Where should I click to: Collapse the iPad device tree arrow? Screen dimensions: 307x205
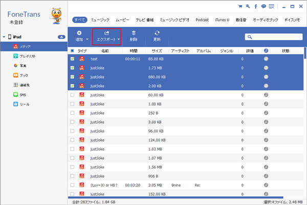click(x=4, y=37)
